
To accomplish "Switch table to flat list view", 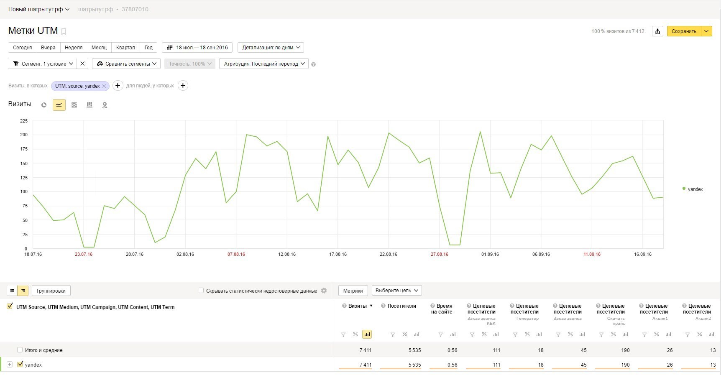I will [x=12, y=291].
